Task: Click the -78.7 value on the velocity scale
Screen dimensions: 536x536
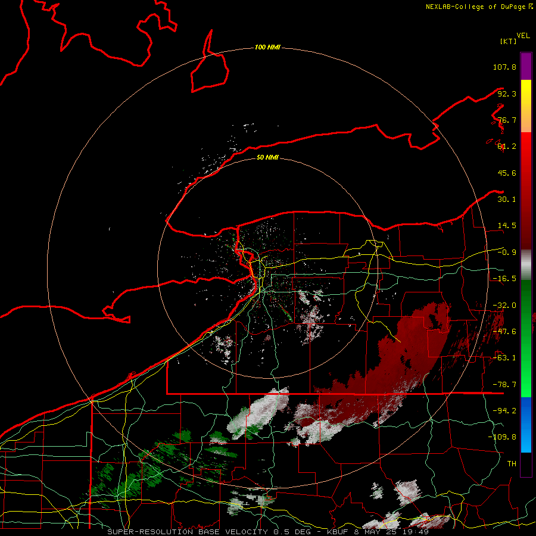Action: tap(504, 385)
